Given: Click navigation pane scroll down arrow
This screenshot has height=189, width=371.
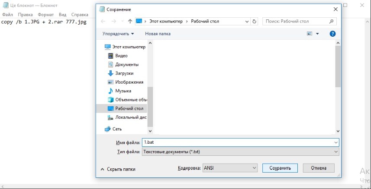Looking at the screenshot, I should (x=150, y=131).
